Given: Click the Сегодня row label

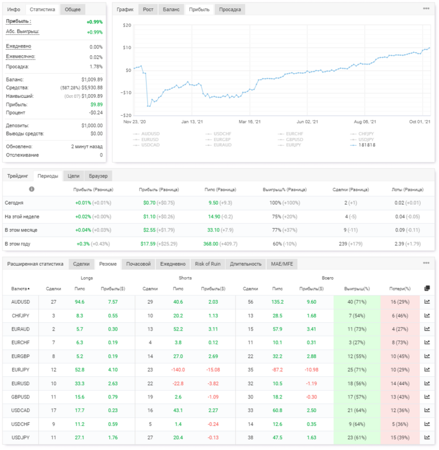Looking at the screenshot, I should 14,203.
